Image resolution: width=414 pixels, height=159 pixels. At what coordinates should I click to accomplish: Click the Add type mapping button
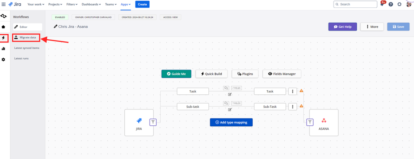pos(231,122)
